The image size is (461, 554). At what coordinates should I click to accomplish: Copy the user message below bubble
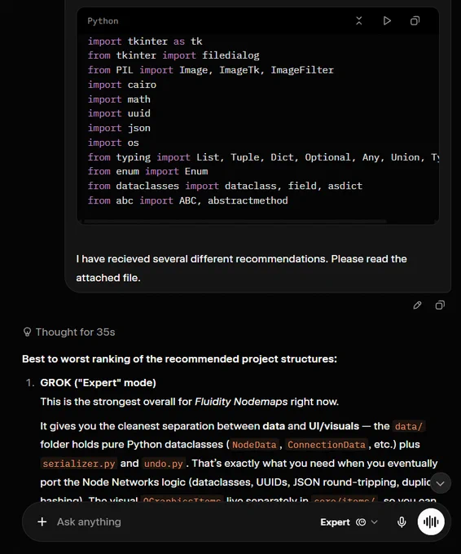pos(440,306)
